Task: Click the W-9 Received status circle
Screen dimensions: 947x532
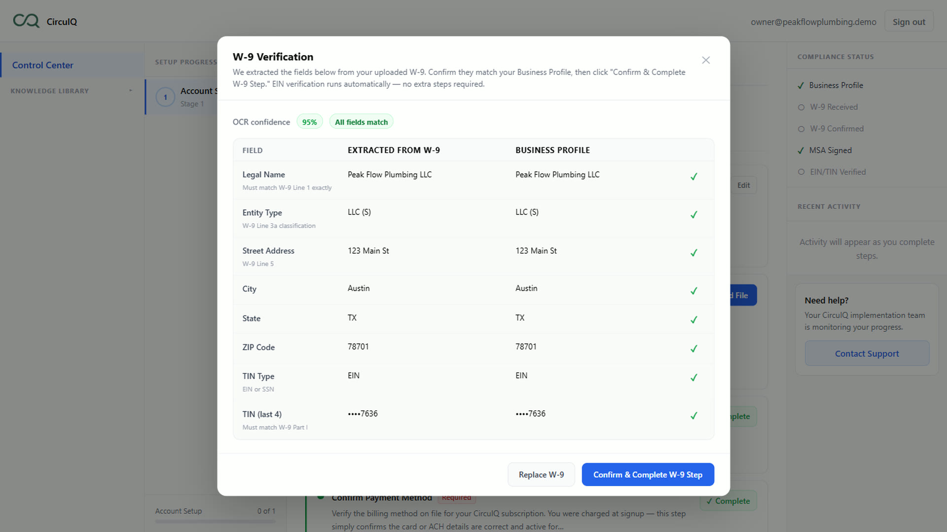Action: point(801,107)
